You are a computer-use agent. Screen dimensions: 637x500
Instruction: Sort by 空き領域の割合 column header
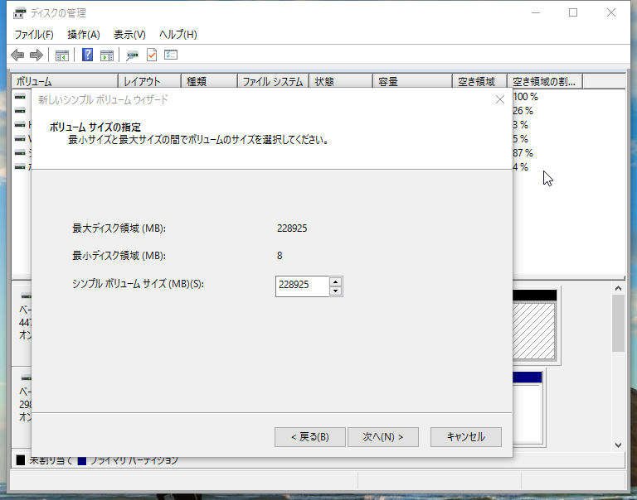[x=545, y=81]
